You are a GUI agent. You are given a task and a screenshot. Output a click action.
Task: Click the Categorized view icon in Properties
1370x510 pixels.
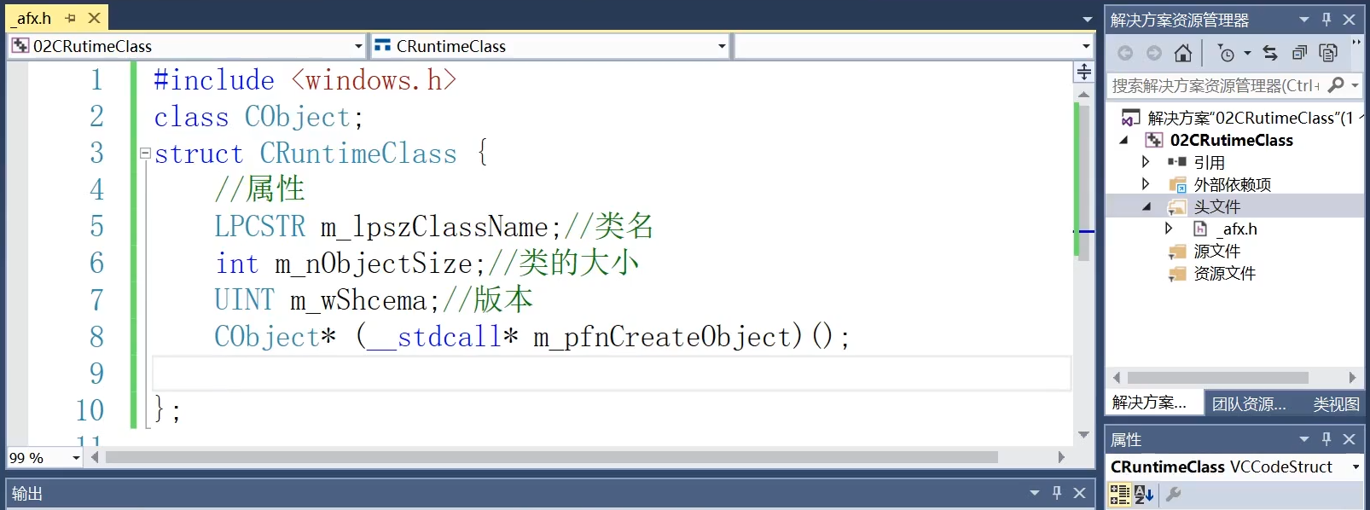[x=1119, y=494]
